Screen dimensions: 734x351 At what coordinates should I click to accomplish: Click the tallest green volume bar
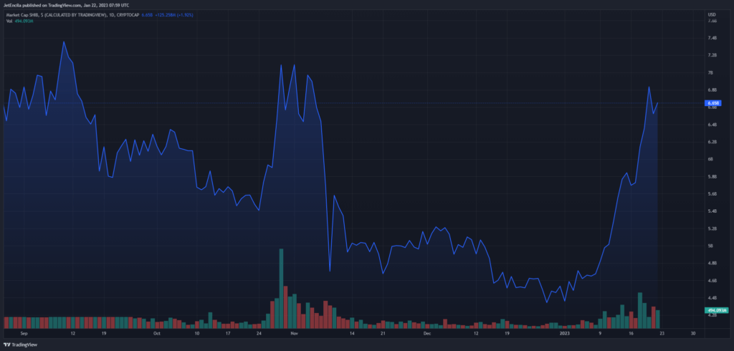281,289
